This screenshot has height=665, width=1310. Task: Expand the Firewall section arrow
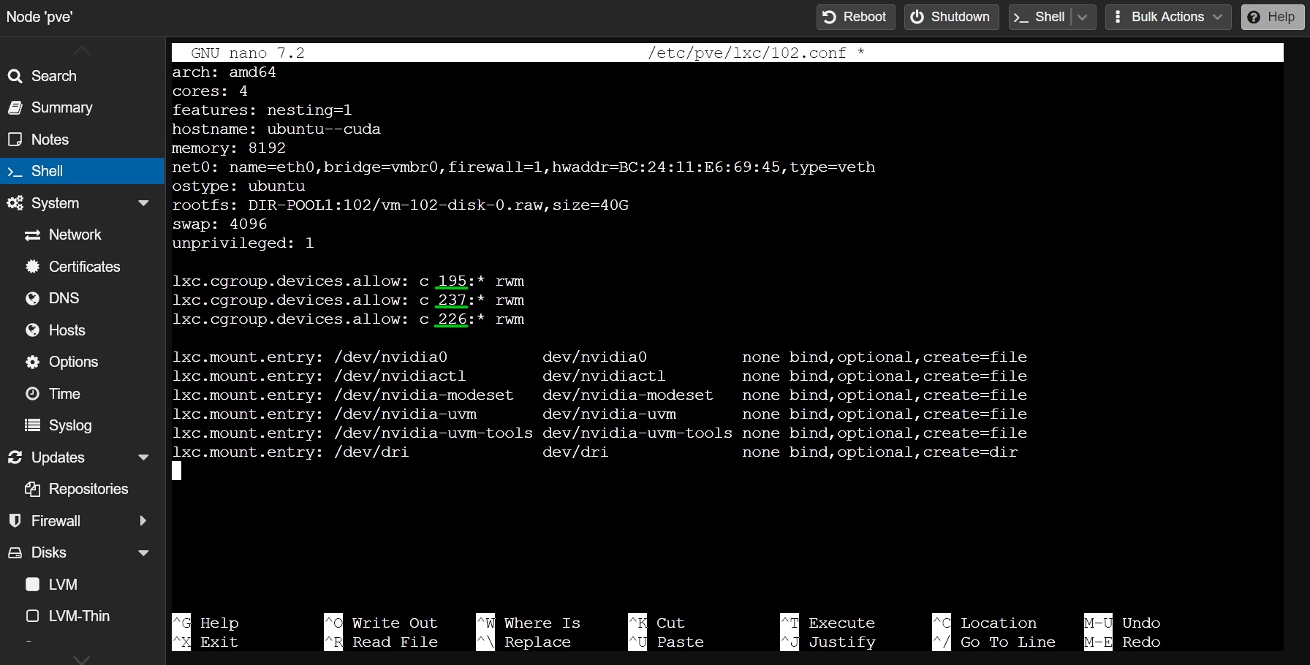coord(143,521)
